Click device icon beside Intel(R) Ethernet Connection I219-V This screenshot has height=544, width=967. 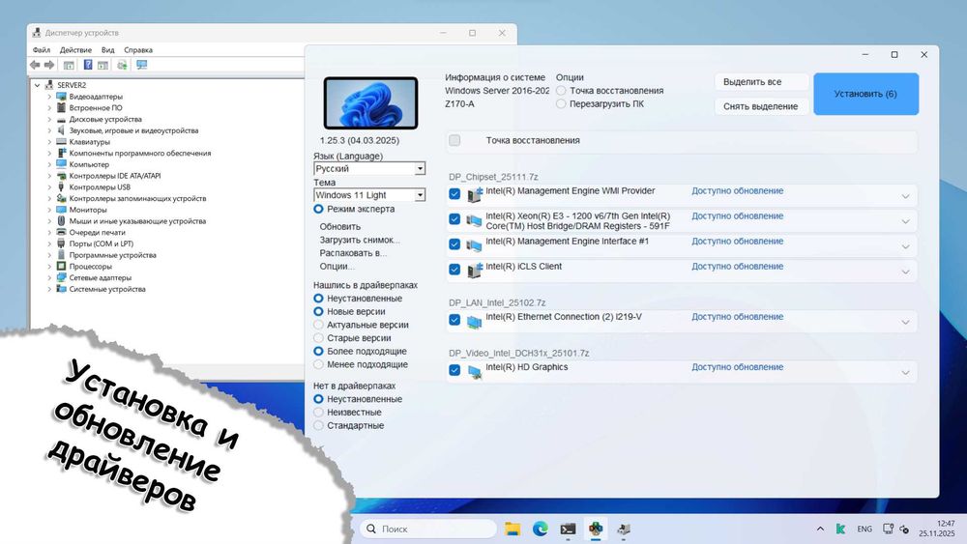pos(474,321)
